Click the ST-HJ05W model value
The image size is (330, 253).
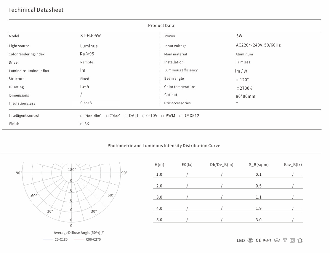pyautogui.click(x=90, y=36)
